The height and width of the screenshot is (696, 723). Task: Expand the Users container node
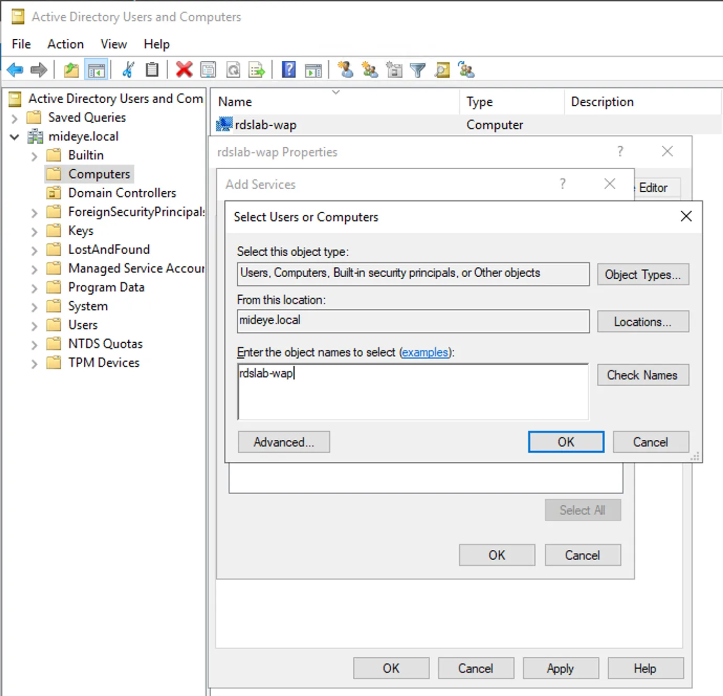click(34, 324)
